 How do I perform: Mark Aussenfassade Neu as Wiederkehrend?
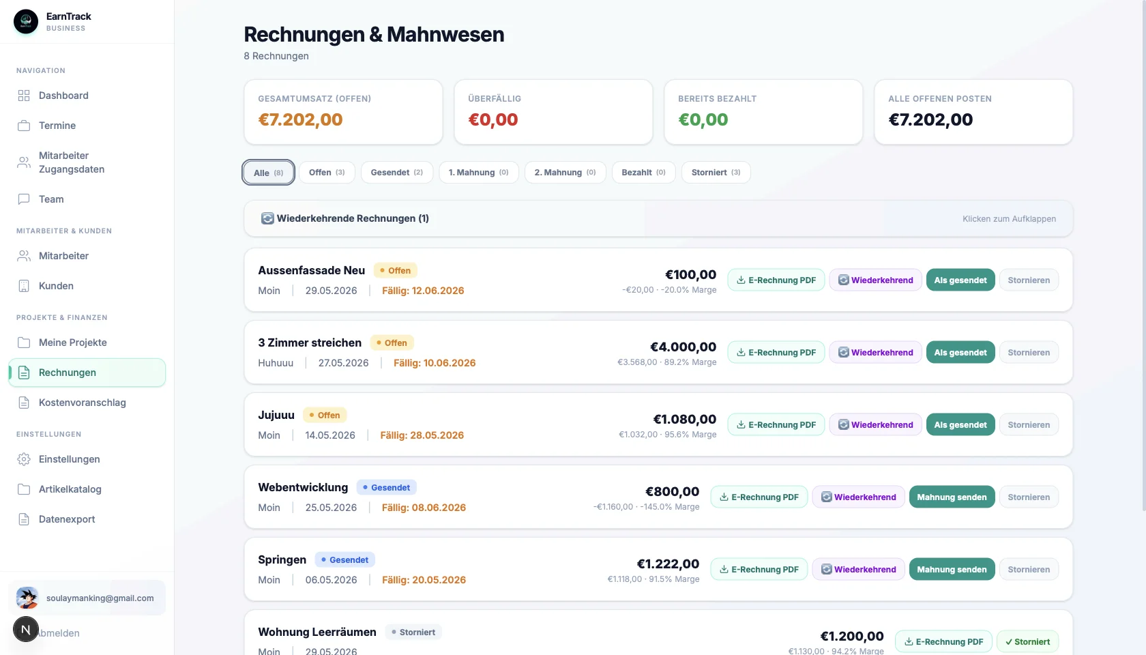[x=876, y=280]
